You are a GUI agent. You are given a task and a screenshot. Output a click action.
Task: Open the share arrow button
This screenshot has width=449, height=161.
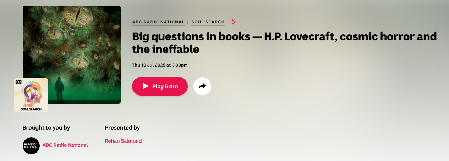click(x=202, y=86)
